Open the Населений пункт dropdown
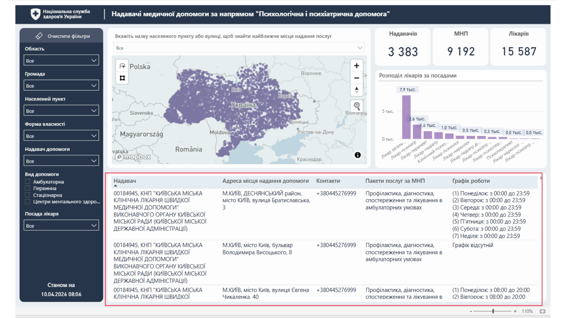Image resolution: width=565 pixels, height=318 pixels. point(61,111)
